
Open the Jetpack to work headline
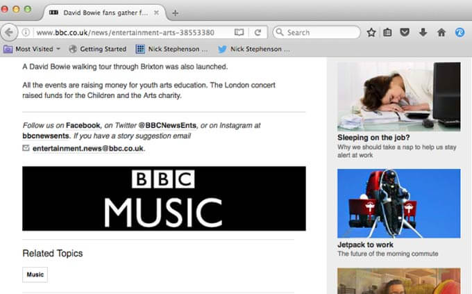pos(365,245)
